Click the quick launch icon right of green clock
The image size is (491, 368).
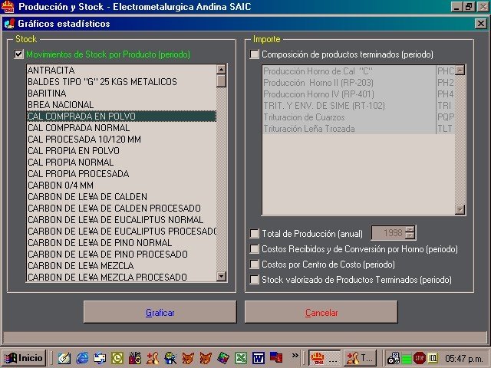pos(135,358)
